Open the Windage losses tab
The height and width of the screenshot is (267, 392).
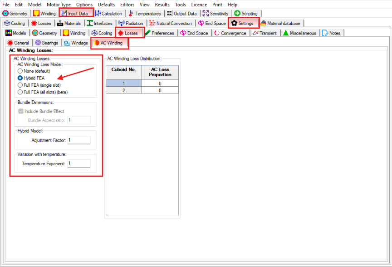76,43
